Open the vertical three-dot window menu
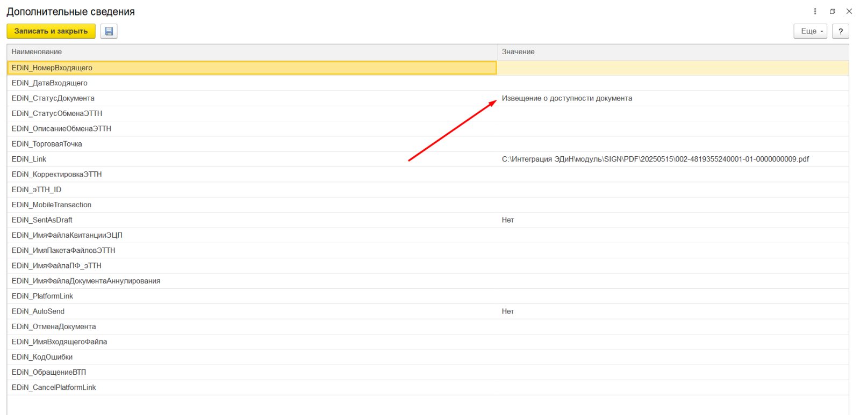This screenshot has height=415, width=860. 815,11
